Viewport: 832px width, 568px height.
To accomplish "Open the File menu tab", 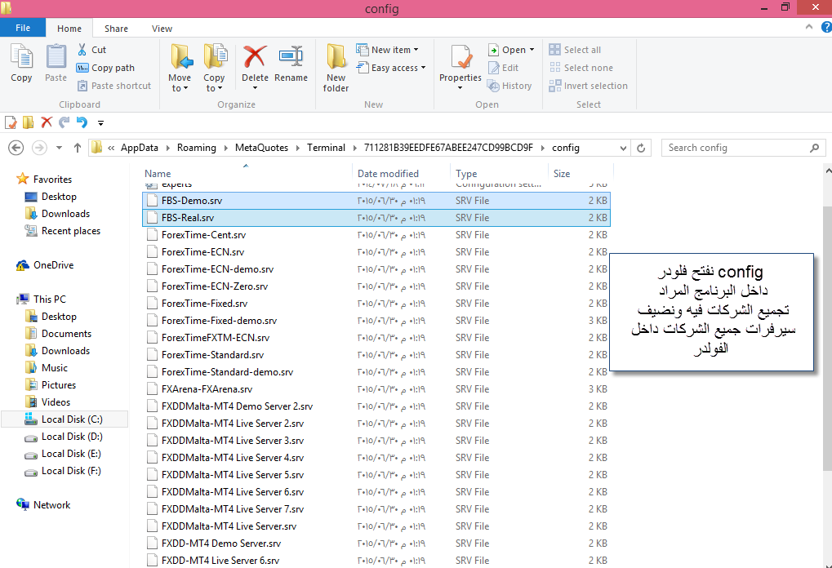I will pyautogui.click(x=23, y=28).
